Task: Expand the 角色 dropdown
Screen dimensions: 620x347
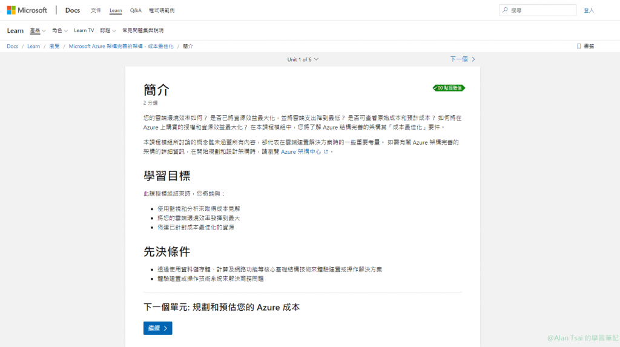Action: point(60,30)
